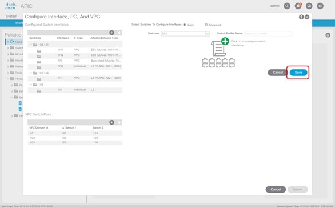Viewport: 335px width, 208px height.
Task: Collapse the 102,101 switch group
Action: 31,45
